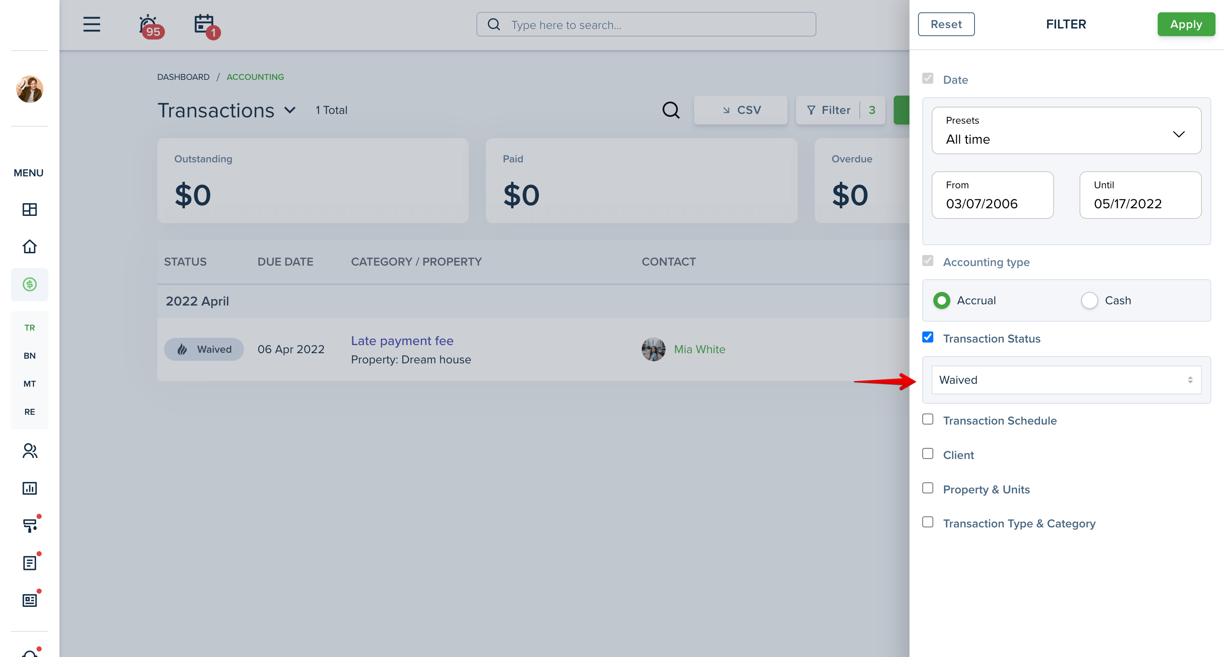Open the reports chart icon in sidebar
1224x657 pixels.
coord(29,488)
